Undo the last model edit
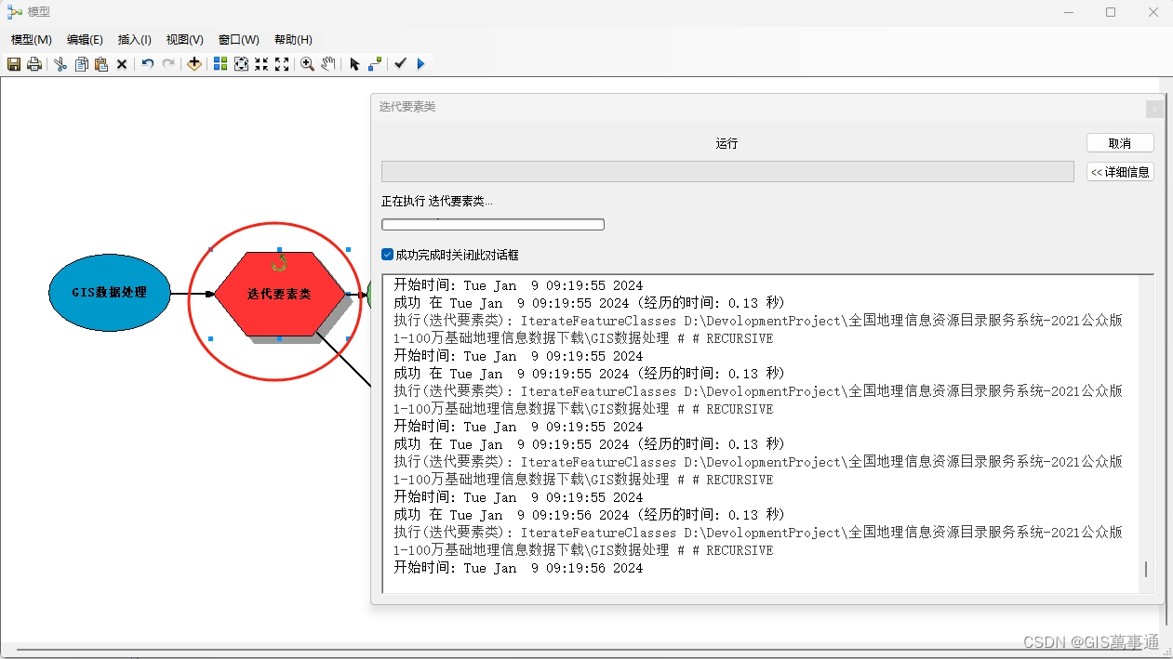Image resolution: width=1173 pixels, height=659 pixels. [x=147, y=63]
